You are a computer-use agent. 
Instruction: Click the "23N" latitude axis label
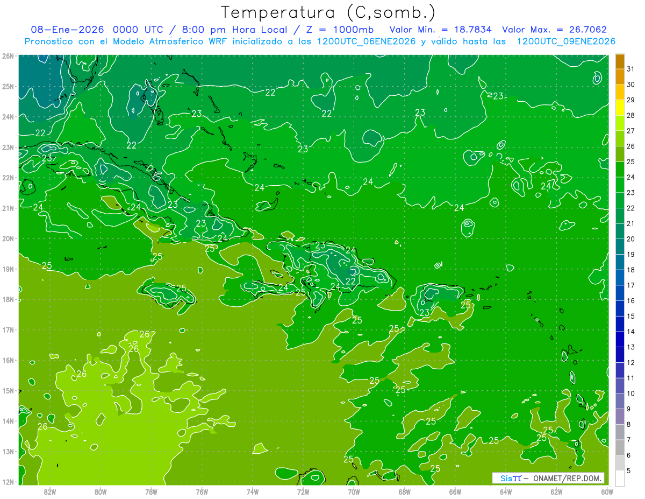coord(8,147)
